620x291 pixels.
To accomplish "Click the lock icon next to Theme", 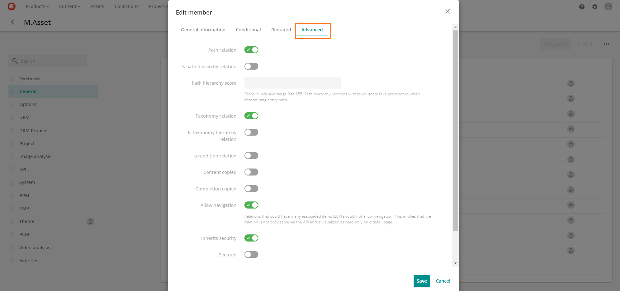I will [x=90, y=221].
